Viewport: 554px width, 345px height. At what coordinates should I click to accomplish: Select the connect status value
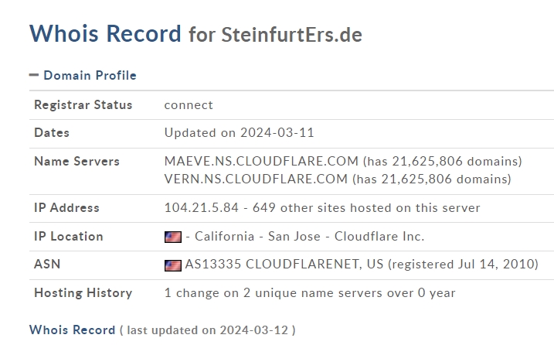coord(189,105)
